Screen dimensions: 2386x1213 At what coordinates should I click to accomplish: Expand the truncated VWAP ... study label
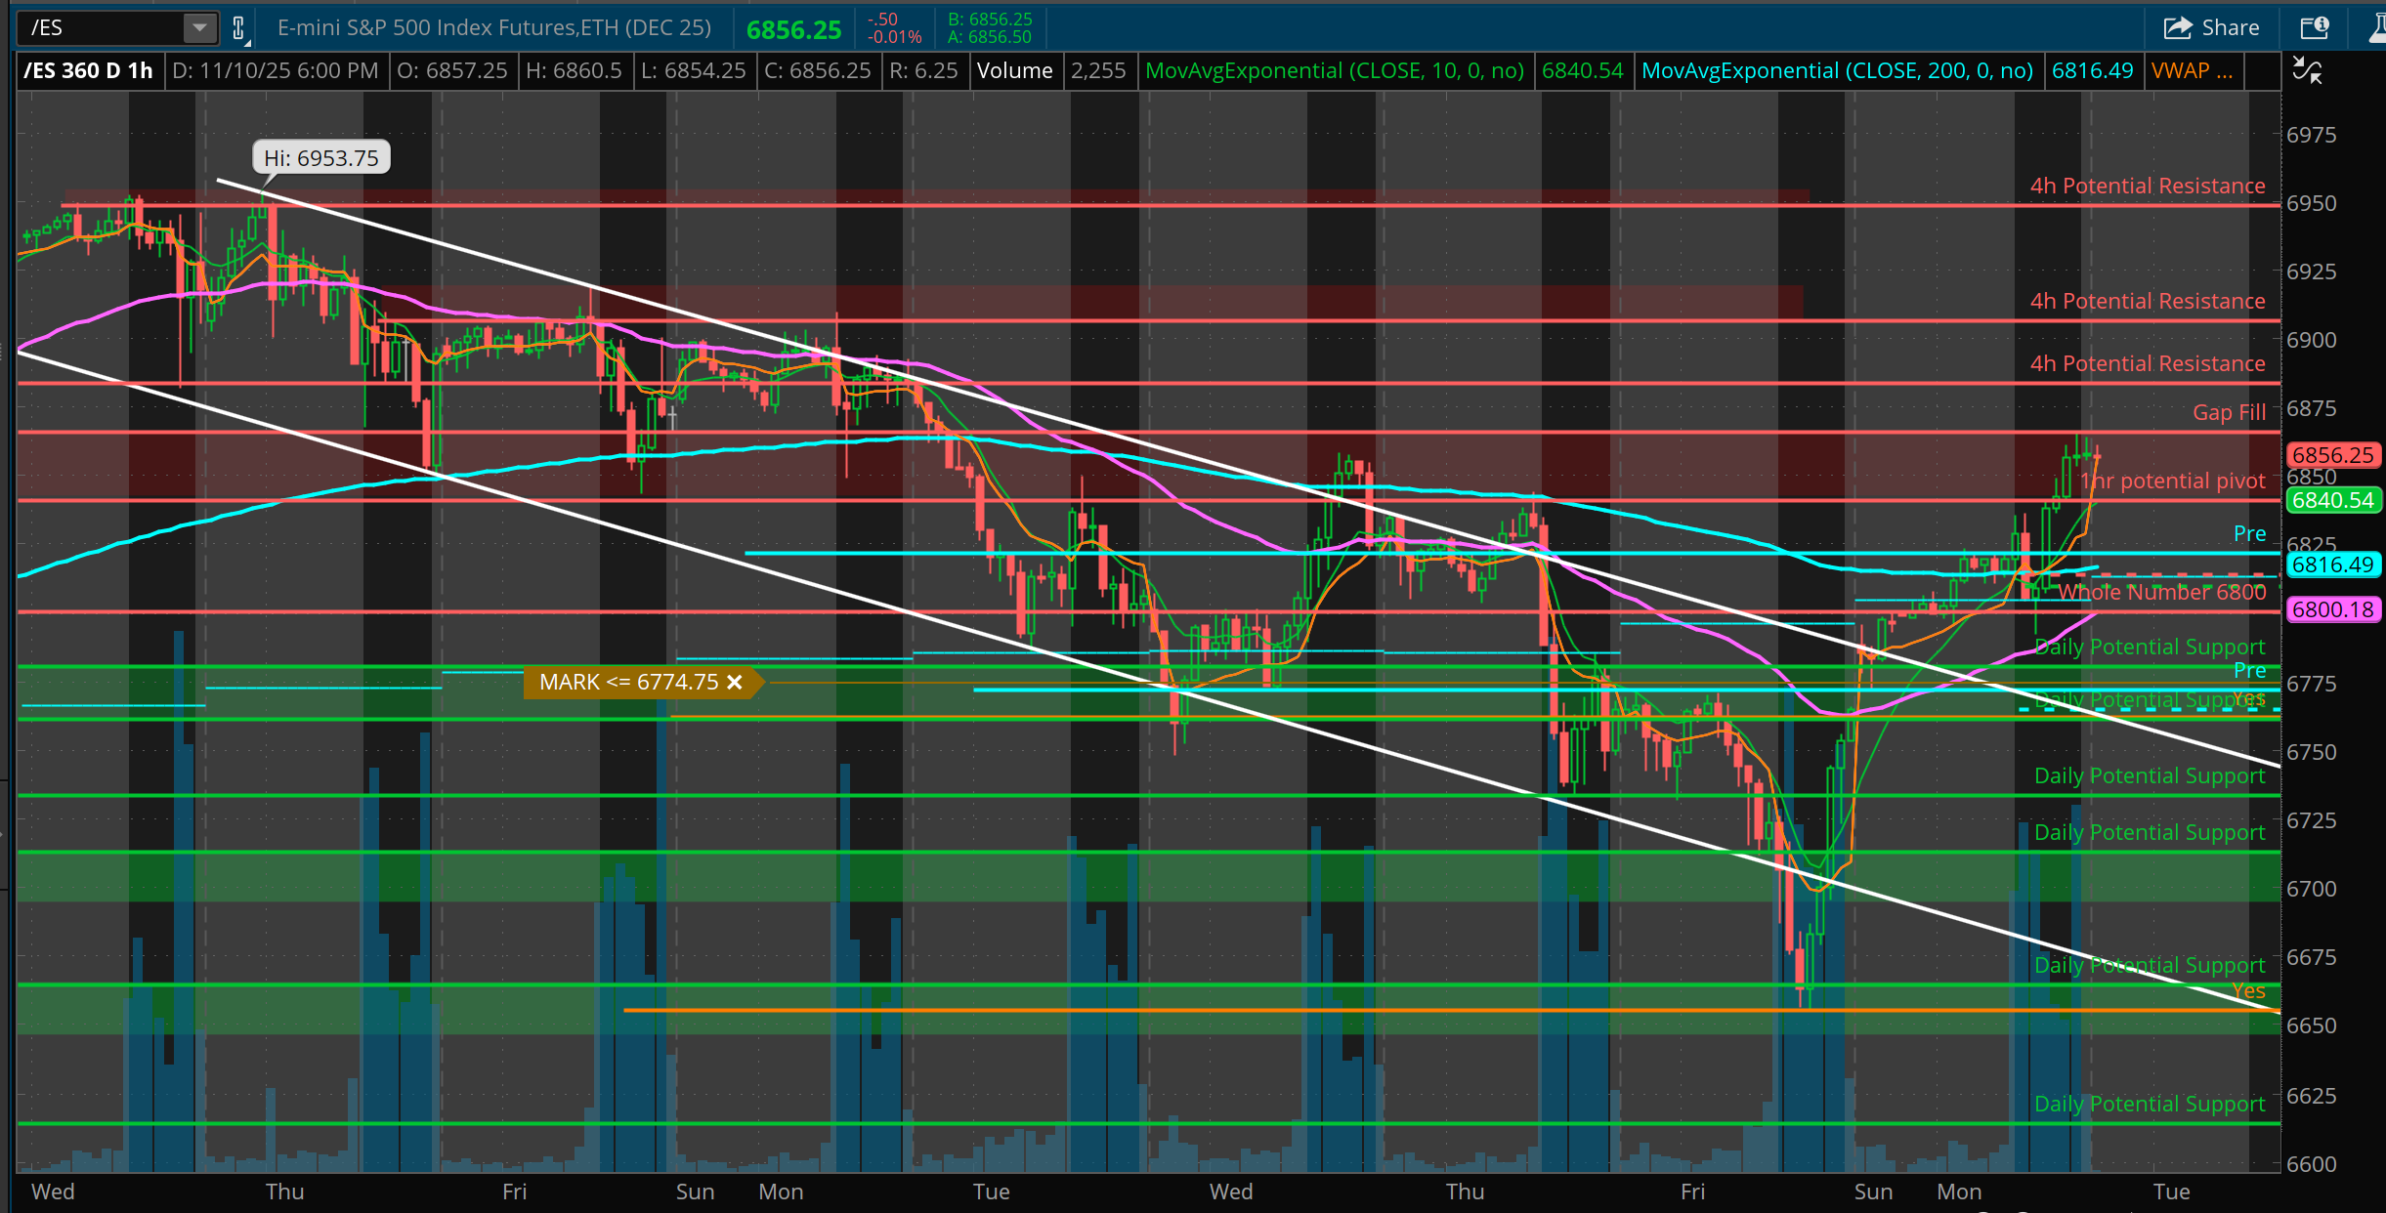point(2192,71)
